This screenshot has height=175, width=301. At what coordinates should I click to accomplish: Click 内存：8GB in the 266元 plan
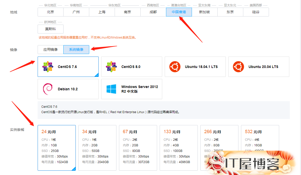(212, 145)
